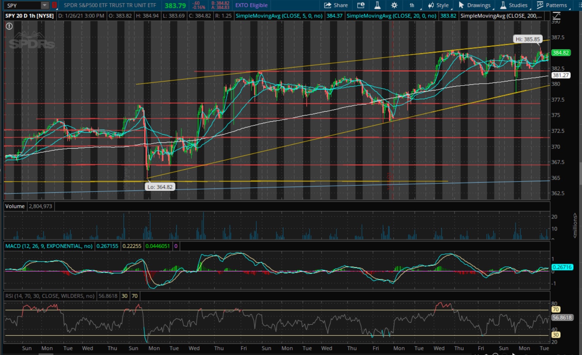Click the RSI (14, 70, 30, CLOSE, WILDERS) label

point(50,296)
